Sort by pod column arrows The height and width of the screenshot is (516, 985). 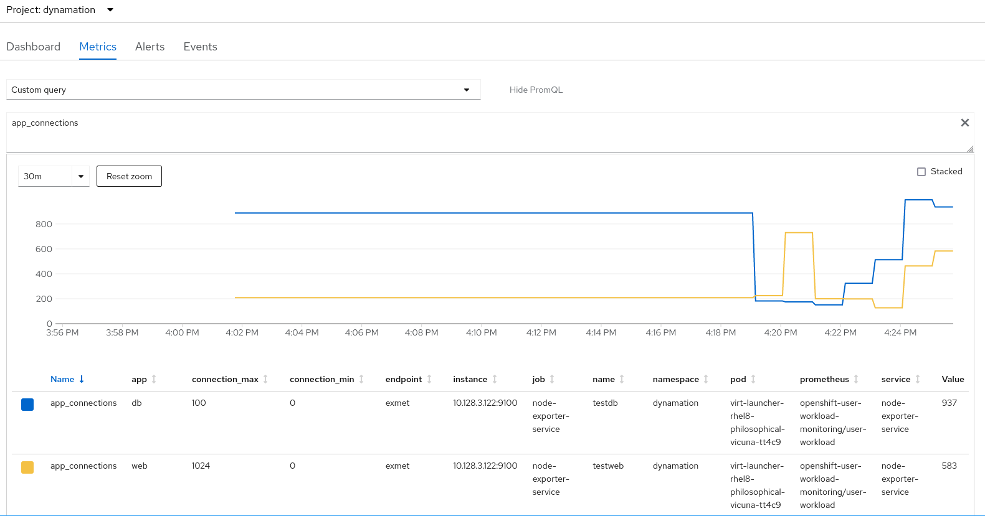pyautogui.click(x=753, y=379)
